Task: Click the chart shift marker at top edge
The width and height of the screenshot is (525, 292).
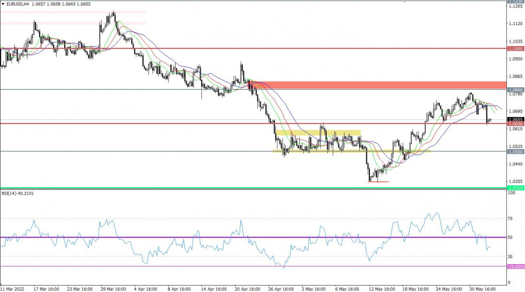Action: [404, 1]
